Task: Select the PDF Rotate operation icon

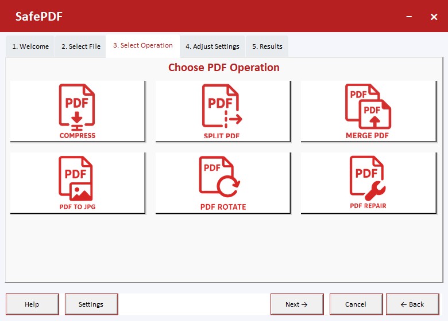Action: pos(222,183)
